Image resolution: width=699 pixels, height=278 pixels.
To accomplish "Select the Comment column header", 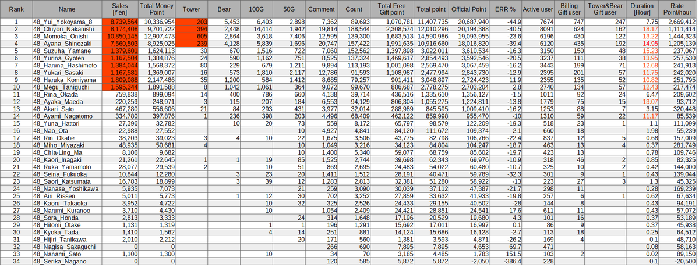I will 321,10.
